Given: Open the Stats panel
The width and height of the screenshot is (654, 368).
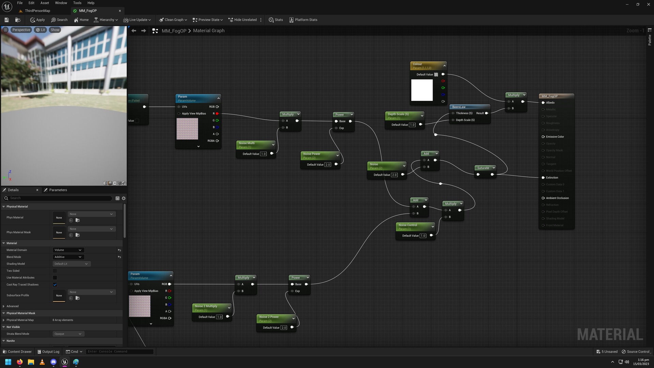Looking at the screenshot, I should pyautogui.click(x=276, y=19).
